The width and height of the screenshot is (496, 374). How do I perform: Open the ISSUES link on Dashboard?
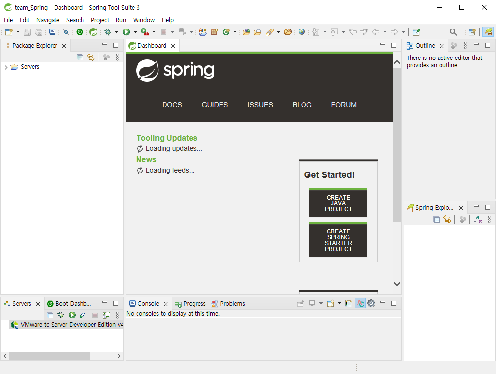pos(260,105)
